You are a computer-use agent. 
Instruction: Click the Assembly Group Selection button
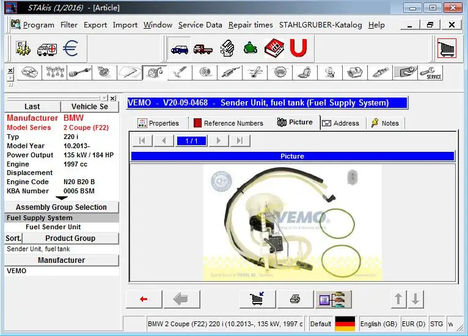[62, 207]
